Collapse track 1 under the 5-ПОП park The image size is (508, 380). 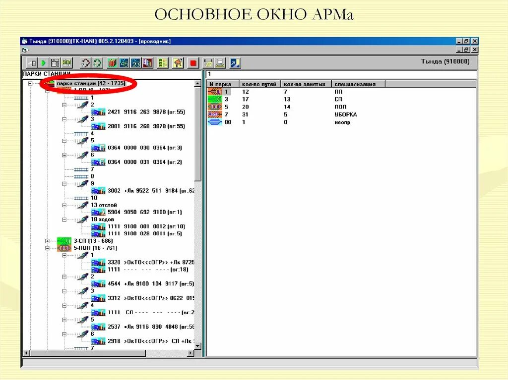point(64,255)
